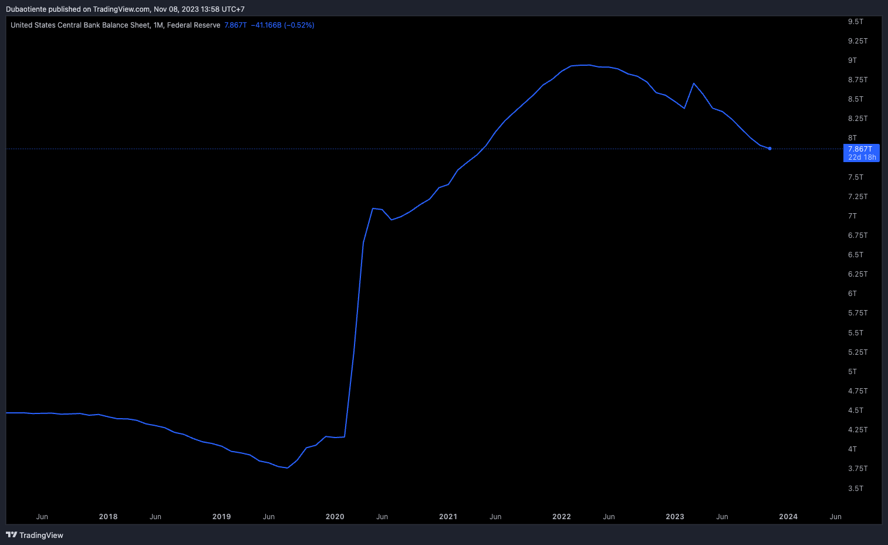Click the 'Jun' label between 2022 and 2023

[x=609, y=517]
